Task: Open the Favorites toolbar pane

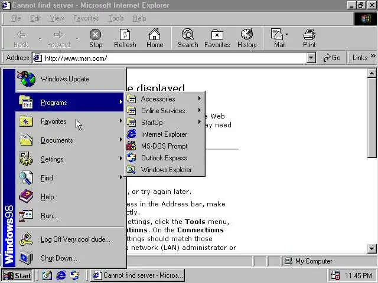Action: pyautogui.click(x=217, y=39)
